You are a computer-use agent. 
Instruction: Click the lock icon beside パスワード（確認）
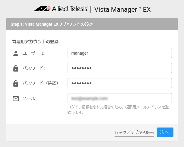click(x=16, y=83)
